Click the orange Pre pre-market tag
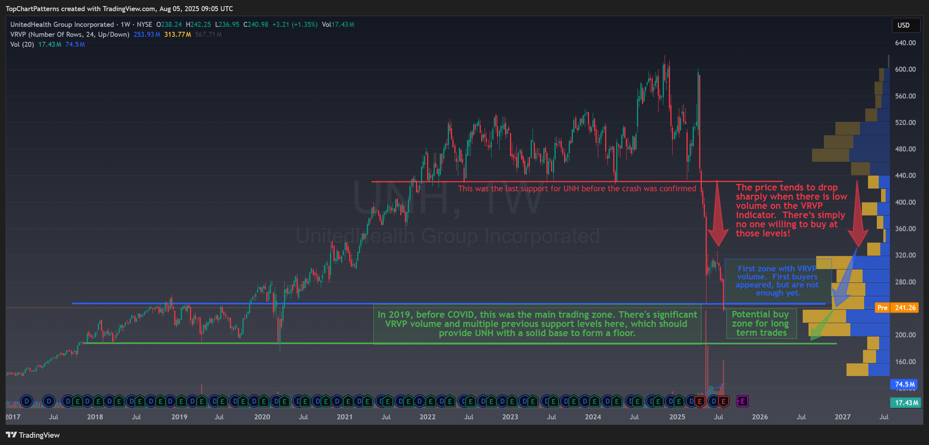 [882, 308]
